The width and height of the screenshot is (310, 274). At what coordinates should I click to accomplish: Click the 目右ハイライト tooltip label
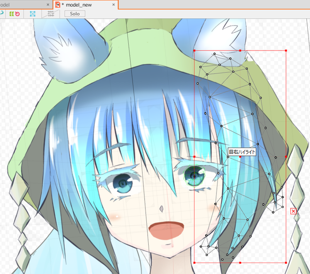tap(242, 152)
